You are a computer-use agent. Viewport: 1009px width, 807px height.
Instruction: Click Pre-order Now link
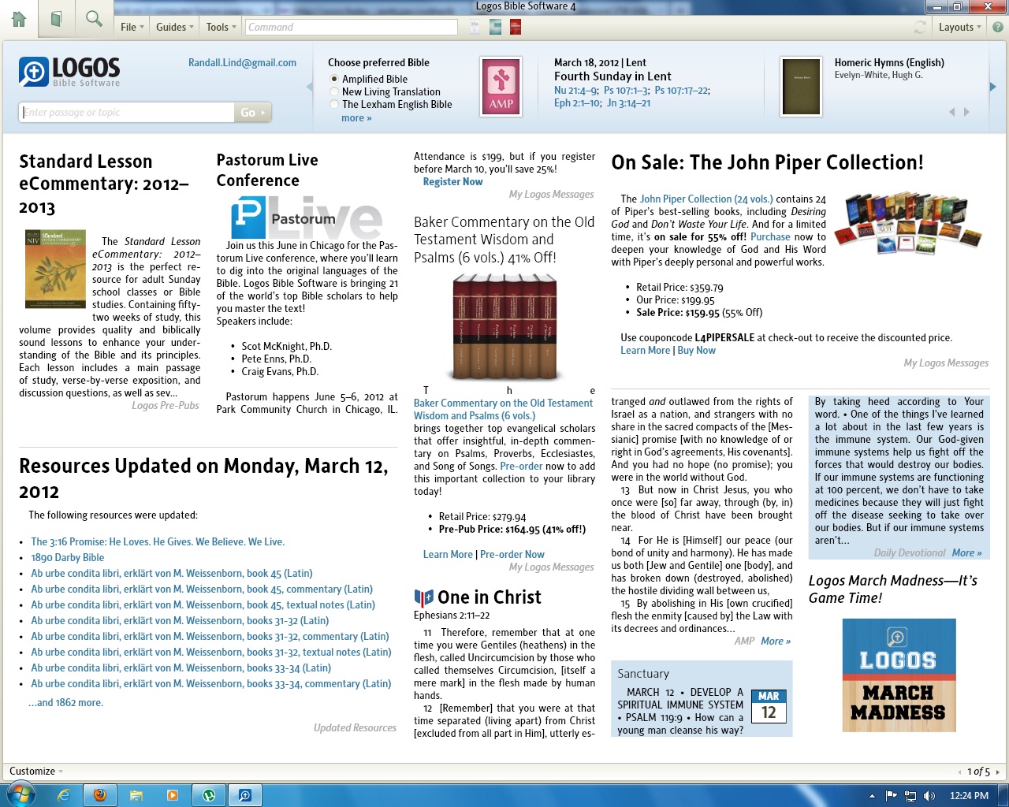[x=512, y=555]
